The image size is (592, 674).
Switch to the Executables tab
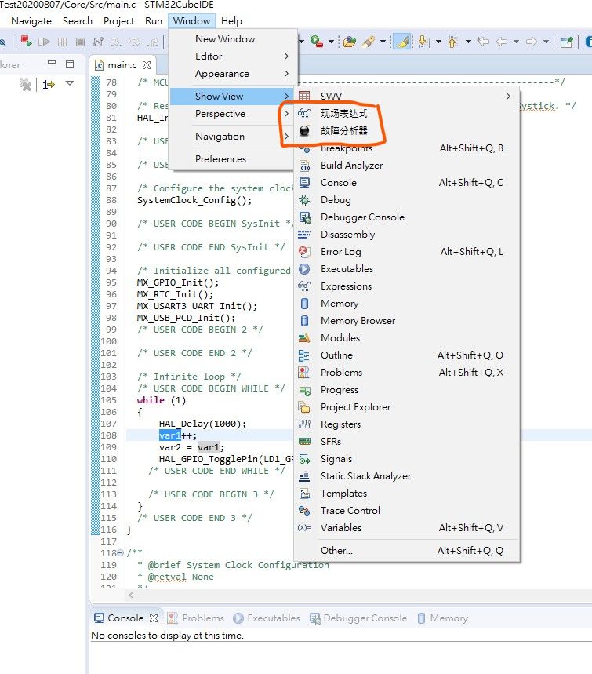[267, 618]
